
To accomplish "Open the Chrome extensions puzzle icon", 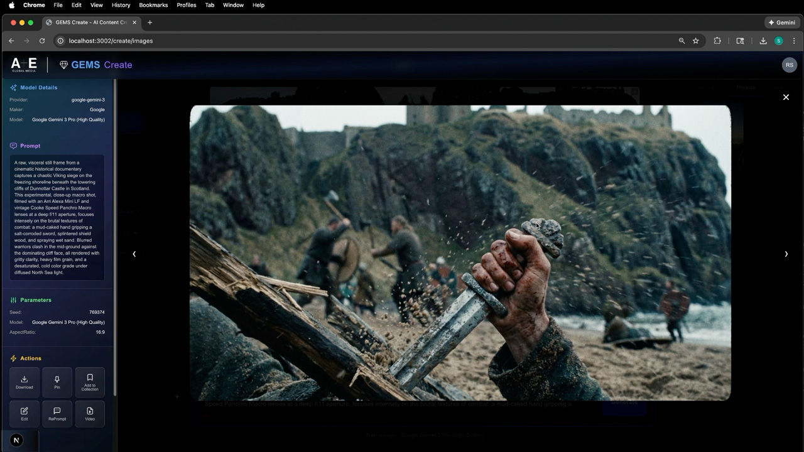I will (717, 41).
